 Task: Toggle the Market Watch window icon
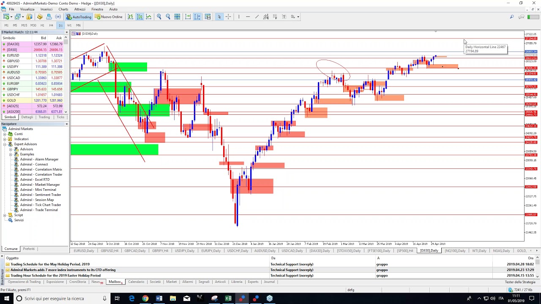pyautogui.click(x=29, y=17)
